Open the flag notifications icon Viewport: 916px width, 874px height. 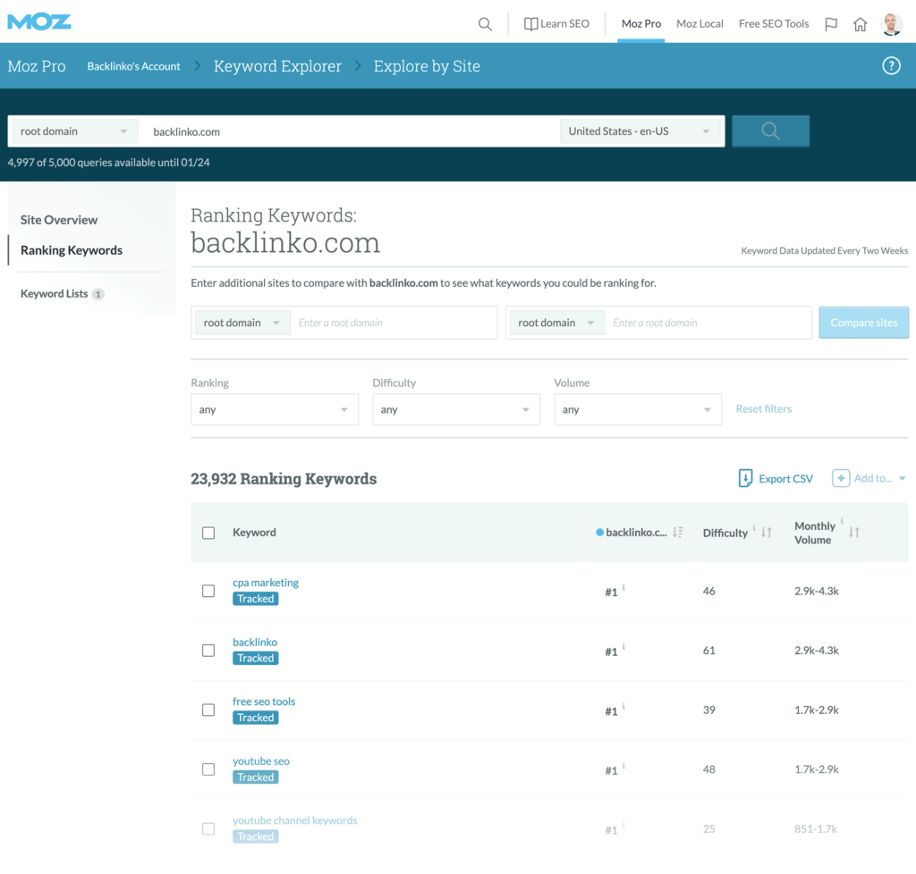point(831,24)
